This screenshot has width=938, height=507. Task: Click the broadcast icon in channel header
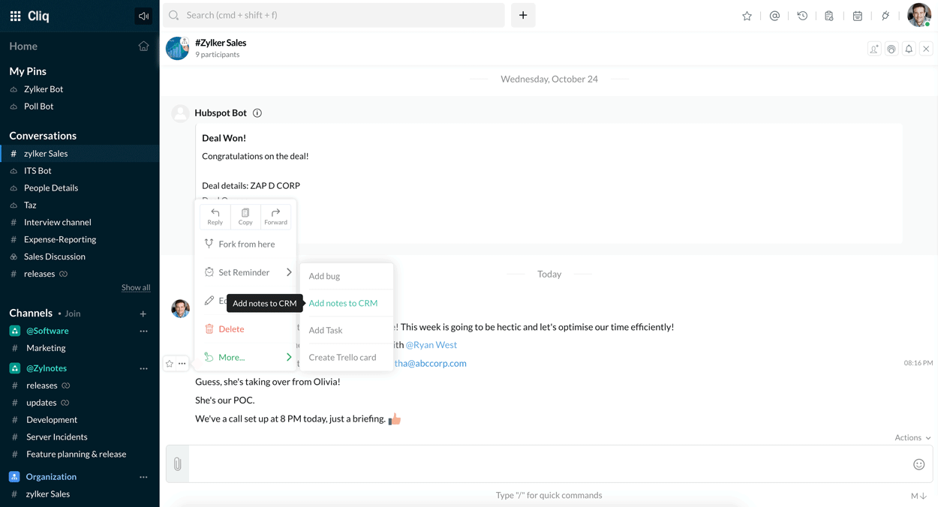pos(891,49)
